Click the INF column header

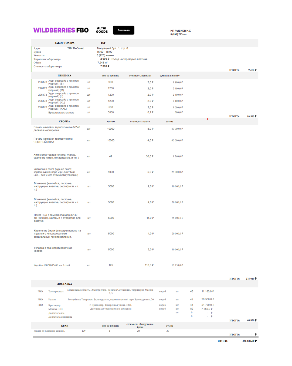pos(103,43)
